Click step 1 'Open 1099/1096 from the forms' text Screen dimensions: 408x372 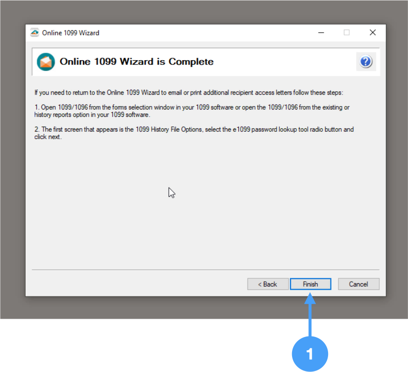192,111
